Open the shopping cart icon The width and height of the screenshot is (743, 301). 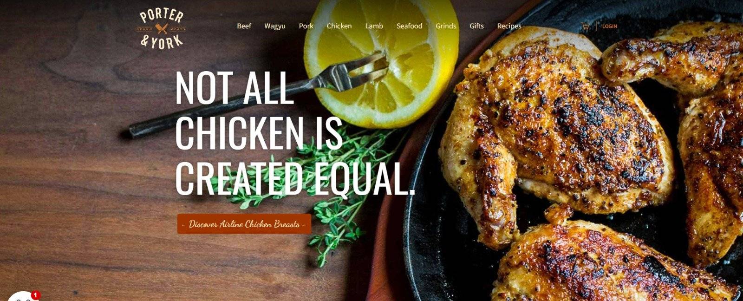(x=585, y=26)
